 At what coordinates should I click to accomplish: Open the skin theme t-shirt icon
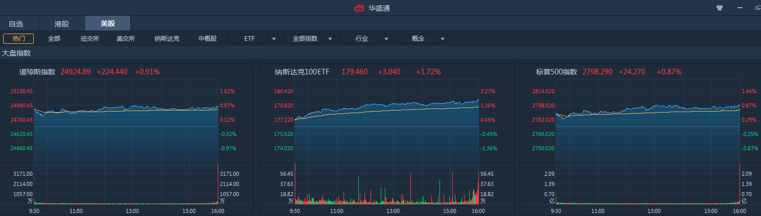coord(720,8)
